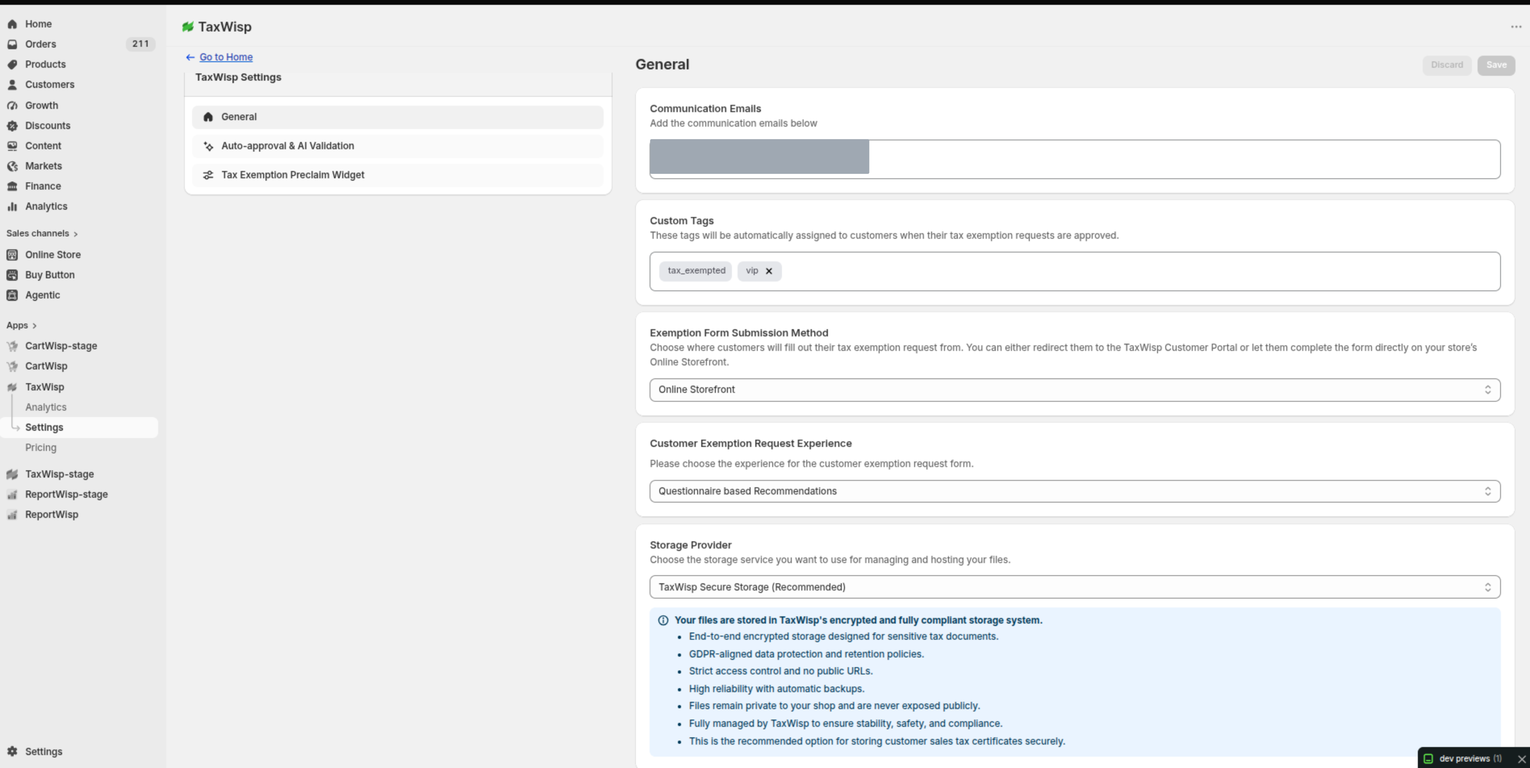Open Exemption Form Submission Method dropdown
Screen dimensions: 1530x768
tap(1074, 390)
